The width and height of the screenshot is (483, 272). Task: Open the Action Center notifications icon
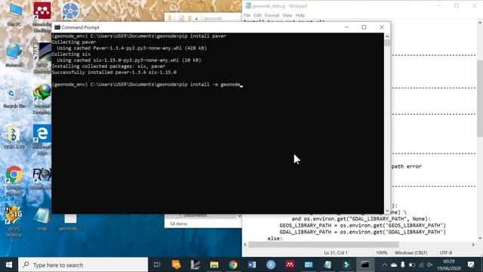pos(471,264)
